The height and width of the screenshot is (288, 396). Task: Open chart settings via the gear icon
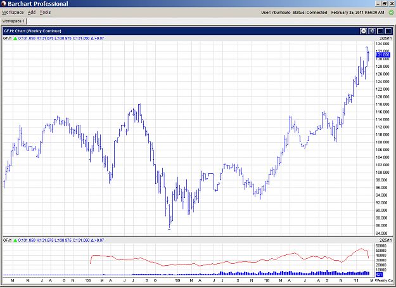coord(372,31)
